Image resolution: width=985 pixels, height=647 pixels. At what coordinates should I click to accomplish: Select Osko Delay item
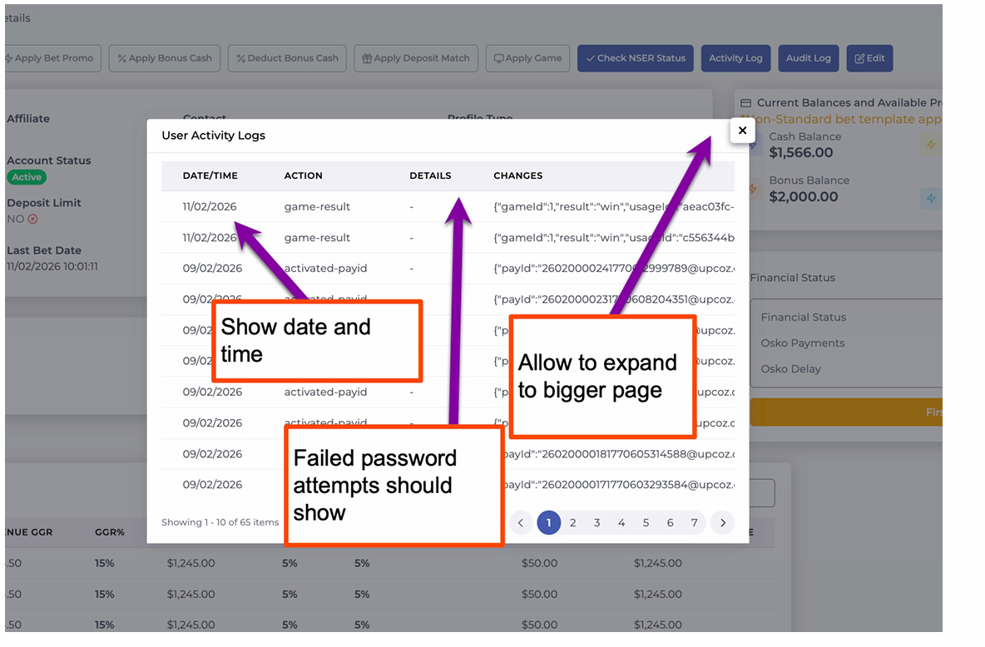pyautogui.click(x=790, y=368)
